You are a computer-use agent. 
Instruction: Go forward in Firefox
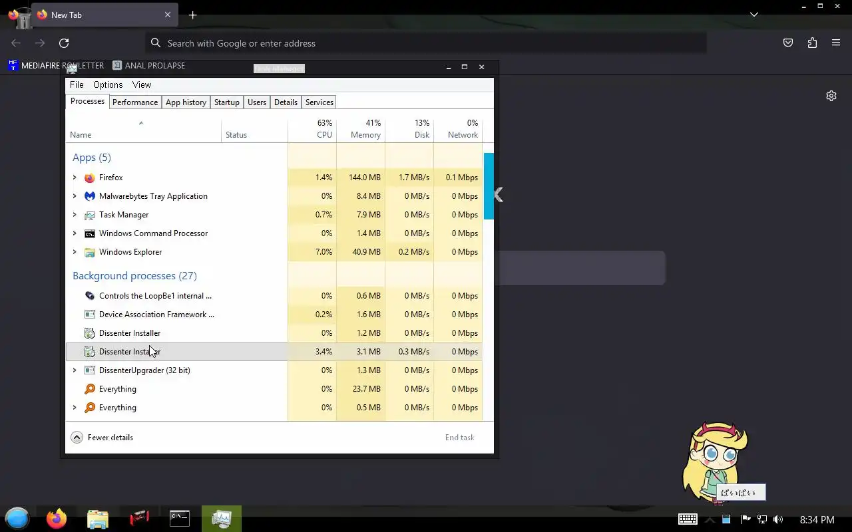40,43
